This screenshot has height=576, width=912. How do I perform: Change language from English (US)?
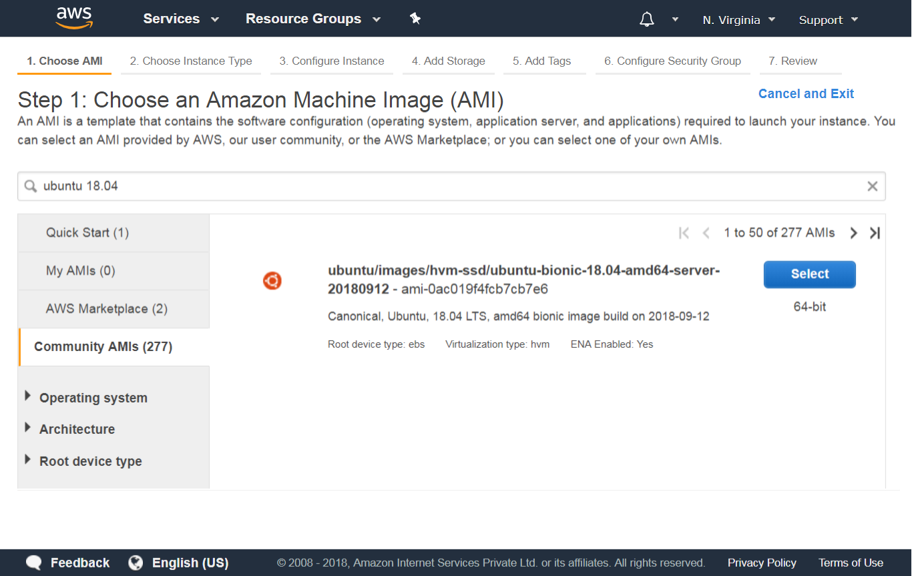190,563
